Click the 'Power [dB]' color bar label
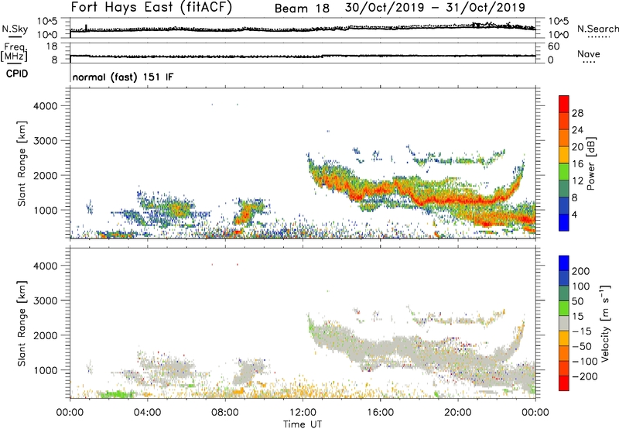 590,163
